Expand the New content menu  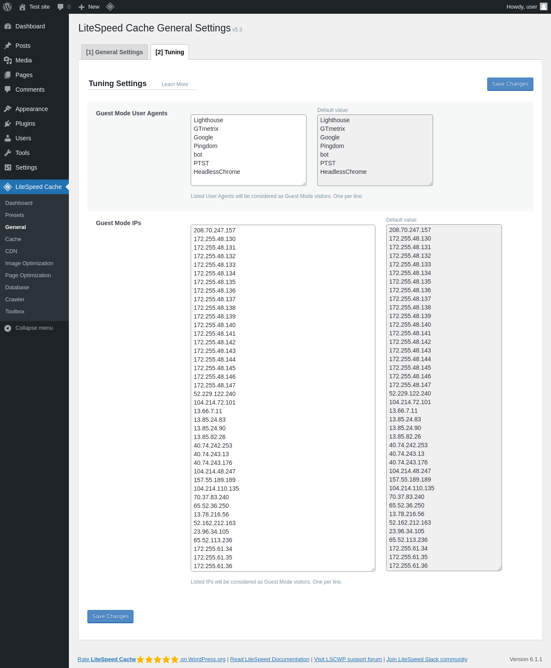pyautogui.click(x=89, y=7)
